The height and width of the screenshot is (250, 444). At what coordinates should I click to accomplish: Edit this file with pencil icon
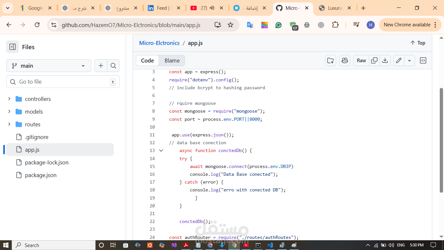[x=399, y=61]
